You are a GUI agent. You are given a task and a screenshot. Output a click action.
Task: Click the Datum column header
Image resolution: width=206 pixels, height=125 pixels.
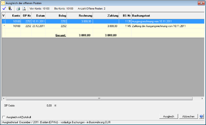[x=38, y=16]
